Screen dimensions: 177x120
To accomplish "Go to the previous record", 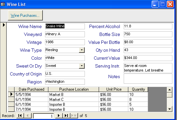I will coord(28,116).
